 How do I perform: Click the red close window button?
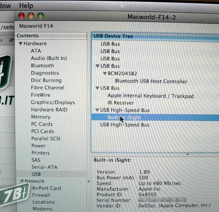22,16
